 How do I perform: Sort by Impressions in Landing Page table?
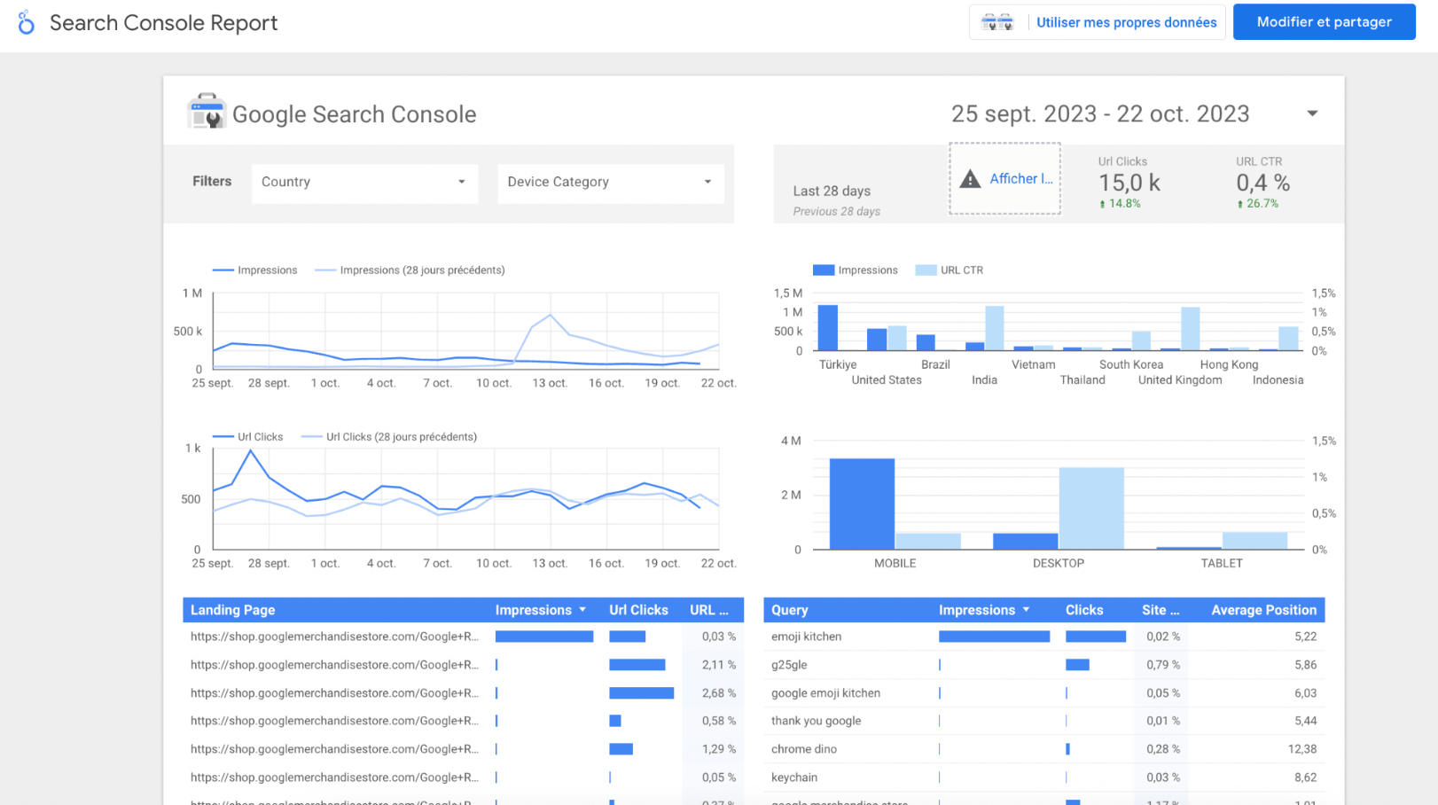[x=541, y=610]
